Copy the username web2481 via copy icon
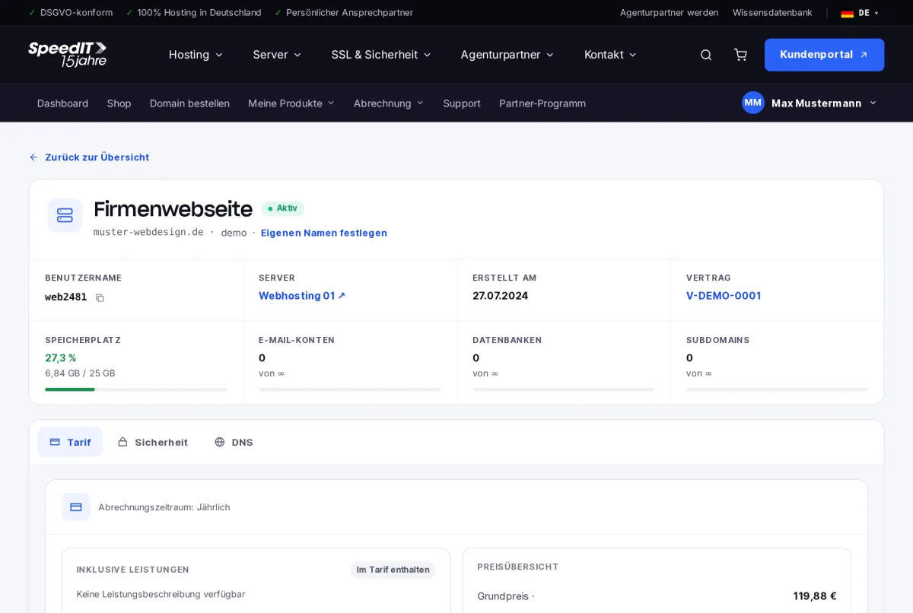 pyautogui.click(x=100, y=297)
